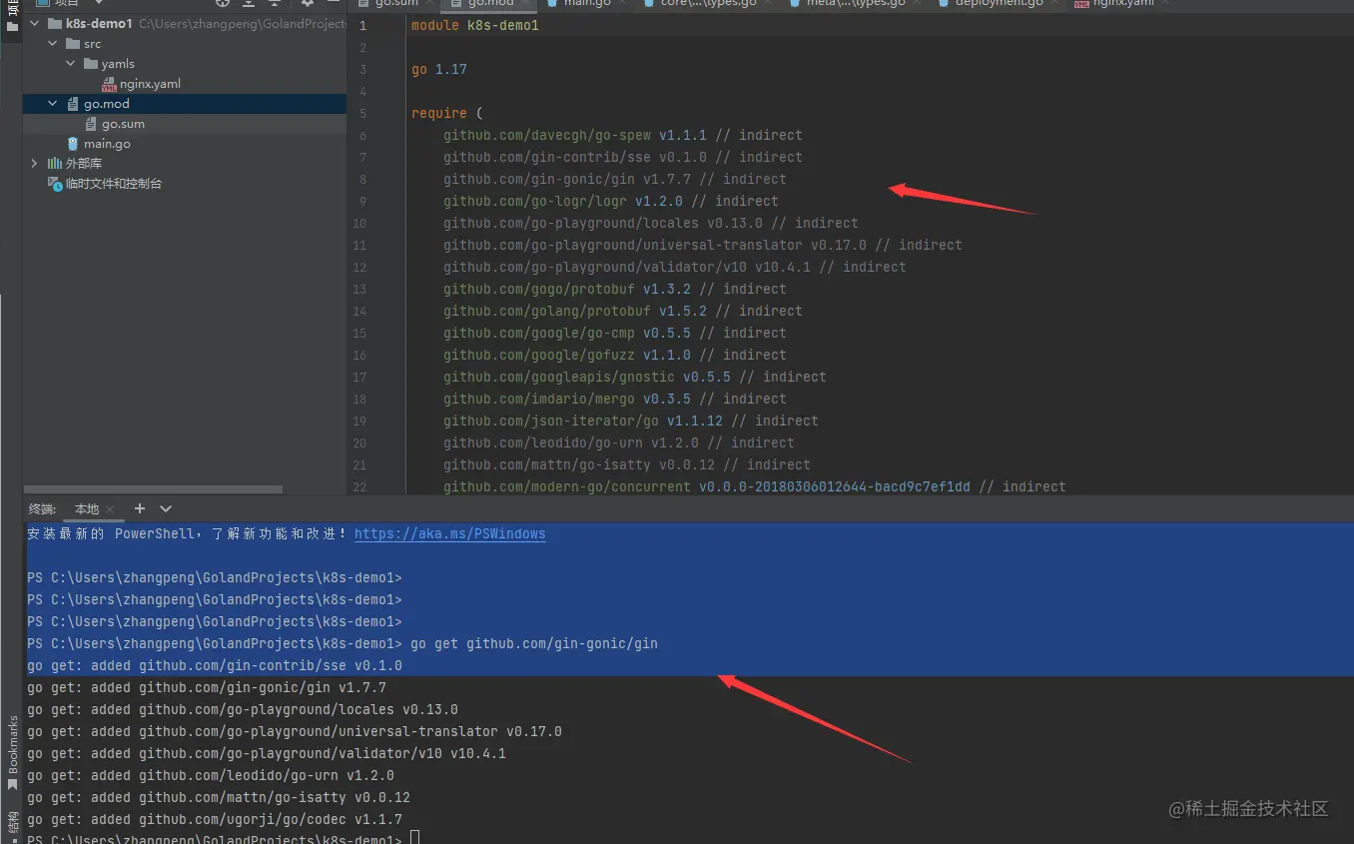
Task: Click the github.com/google/gofuzz v1.1.0 line
Action: (614, 355)
